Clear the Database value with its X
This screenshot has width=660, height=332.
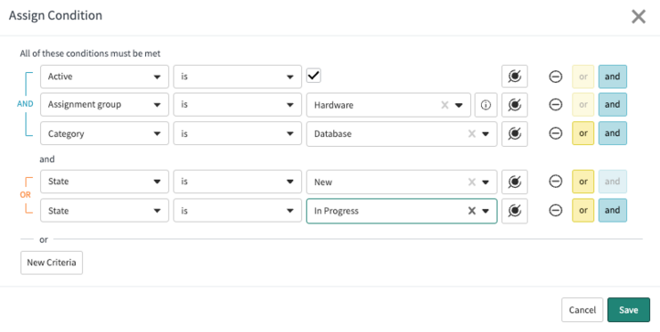click(x=472, y=134)
